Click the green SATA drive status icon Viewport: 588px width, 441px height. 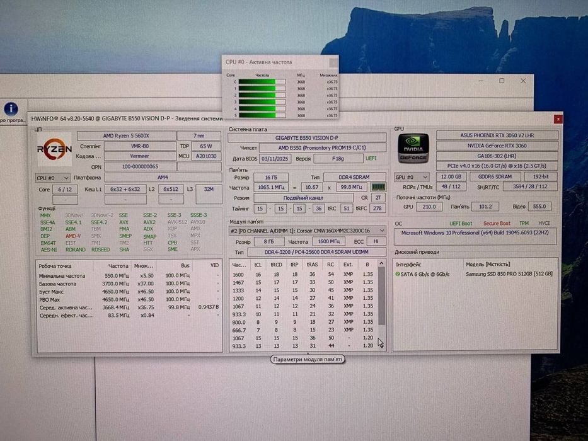click(x=397, y=274)
